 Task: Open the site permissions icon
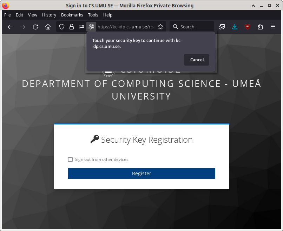pos(81,27)
